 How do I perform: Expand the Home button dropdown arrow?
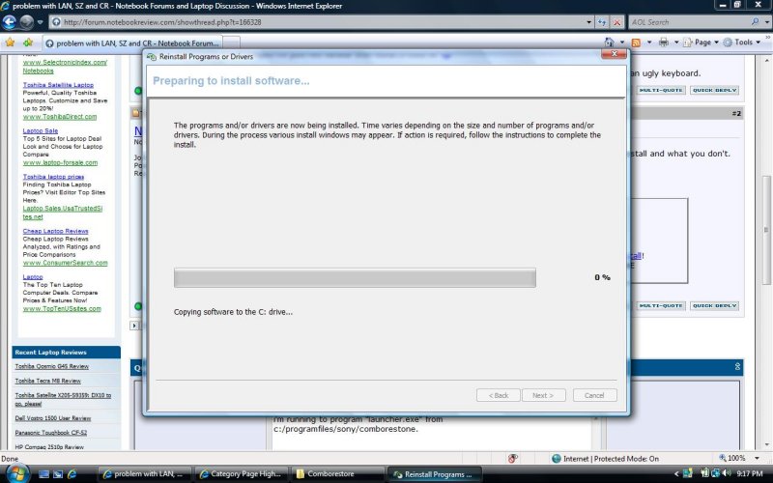(x=622, y=43)
